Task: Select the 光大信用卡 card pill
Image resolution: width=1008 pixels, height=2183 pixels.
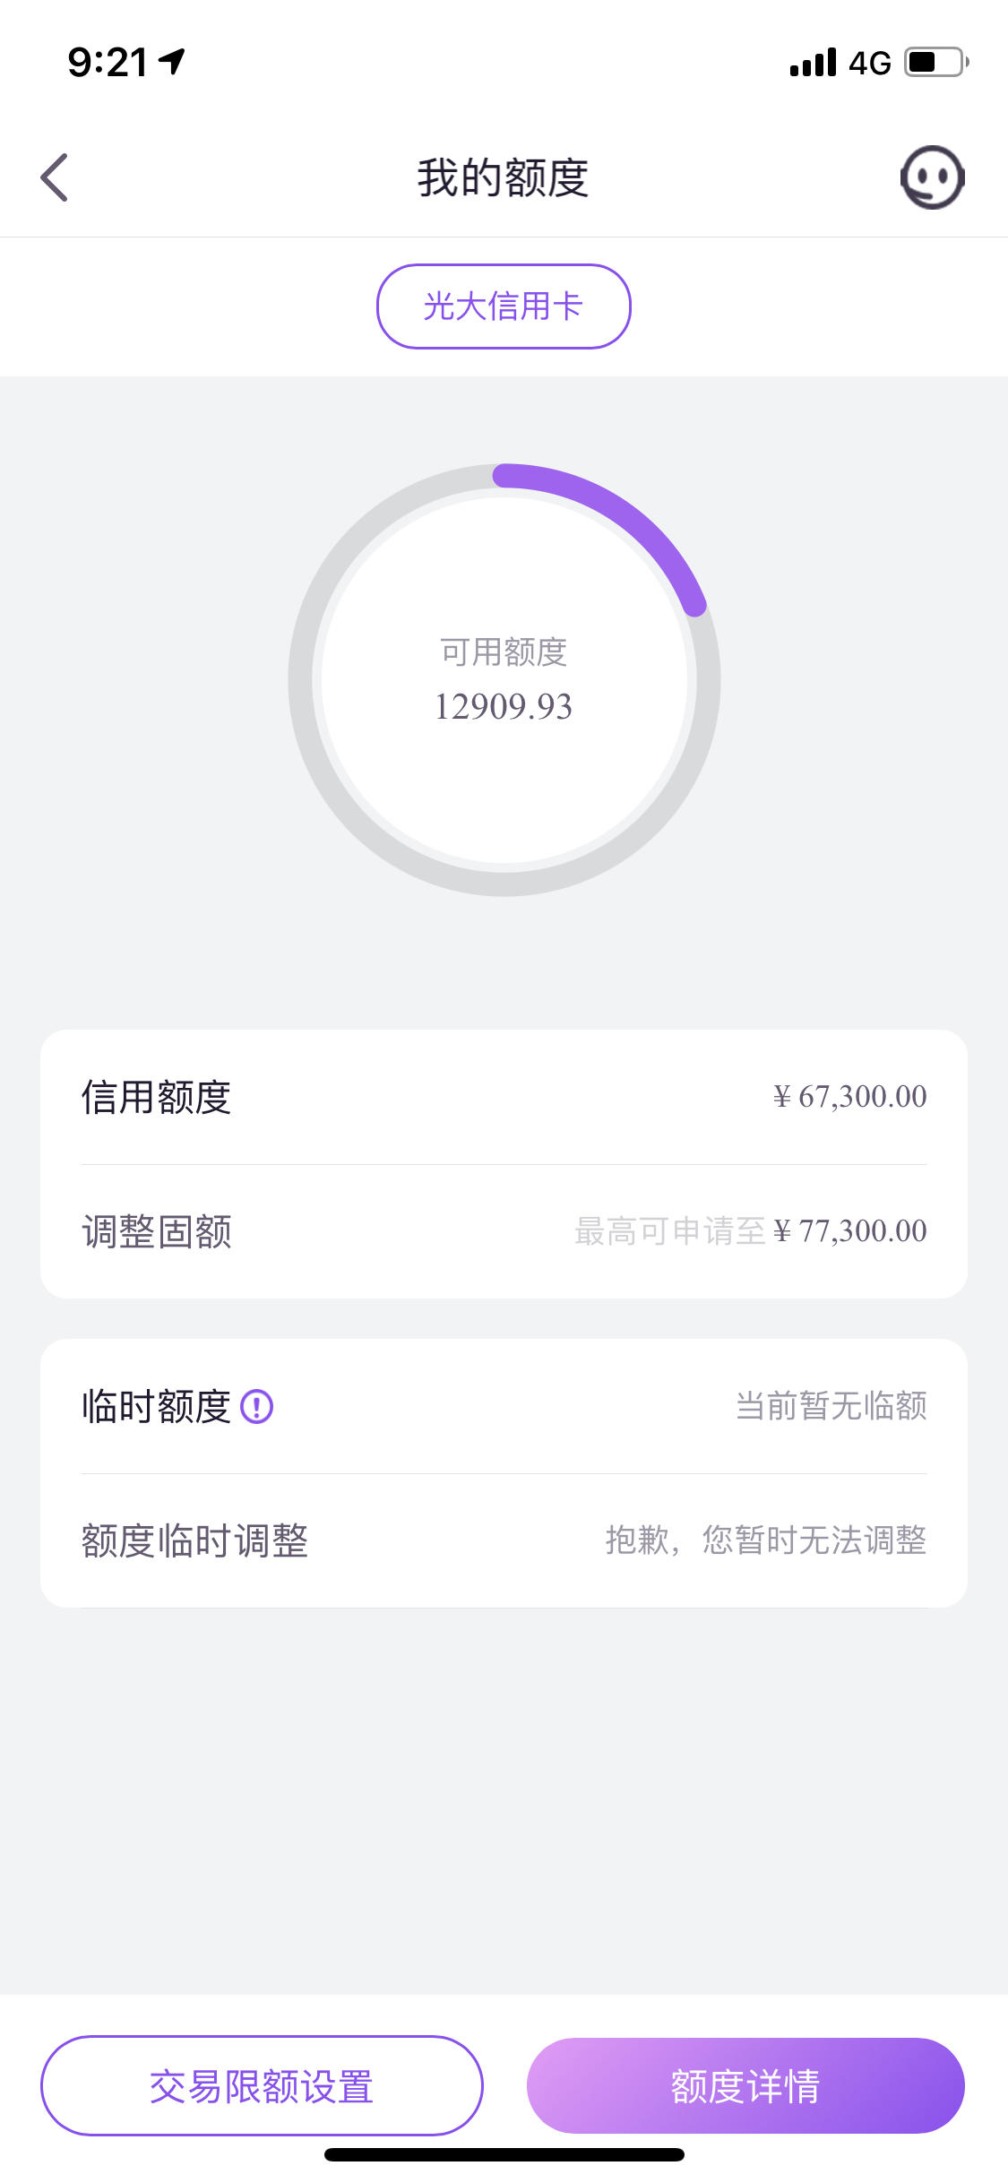Action: pyautogui.click(x=504, y=306)
